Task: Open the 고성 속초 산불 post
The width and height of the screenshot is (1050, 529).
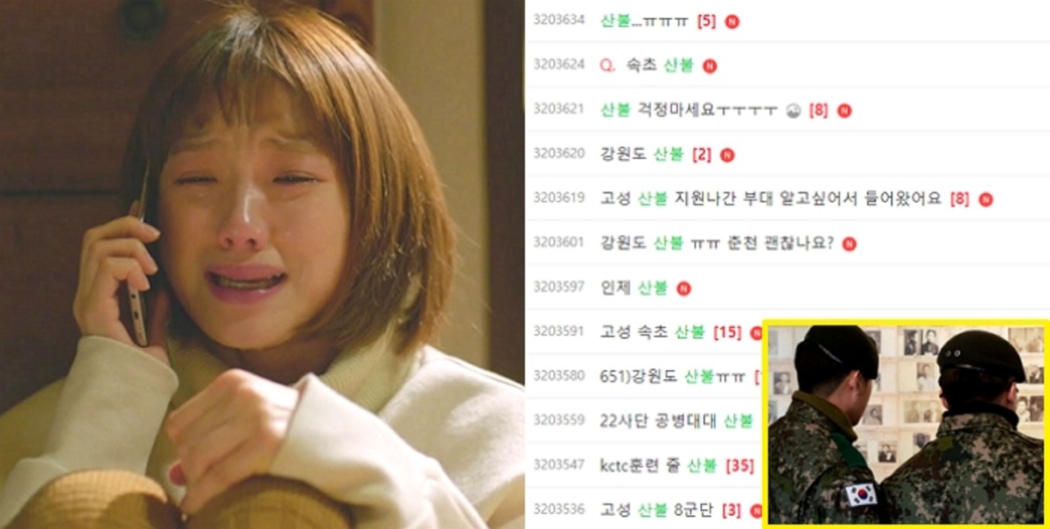Action: (x=653, y=332)
